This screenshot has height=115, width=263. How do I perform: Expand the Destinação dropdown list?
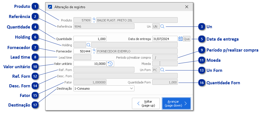(x=131, y=89)
